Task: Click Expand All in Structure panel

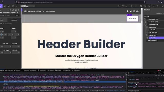Action: coord(159,13)
